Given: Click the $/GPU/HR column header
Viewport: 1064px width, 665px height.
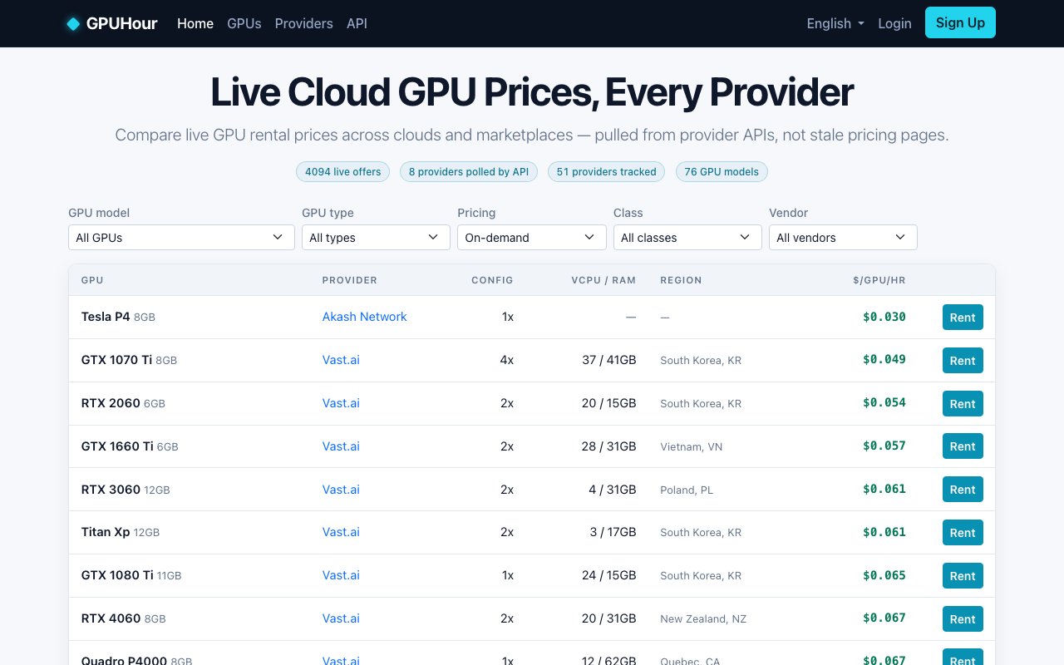Looking at the screenshot, I should pyautogui.click(x=879, y=280).
